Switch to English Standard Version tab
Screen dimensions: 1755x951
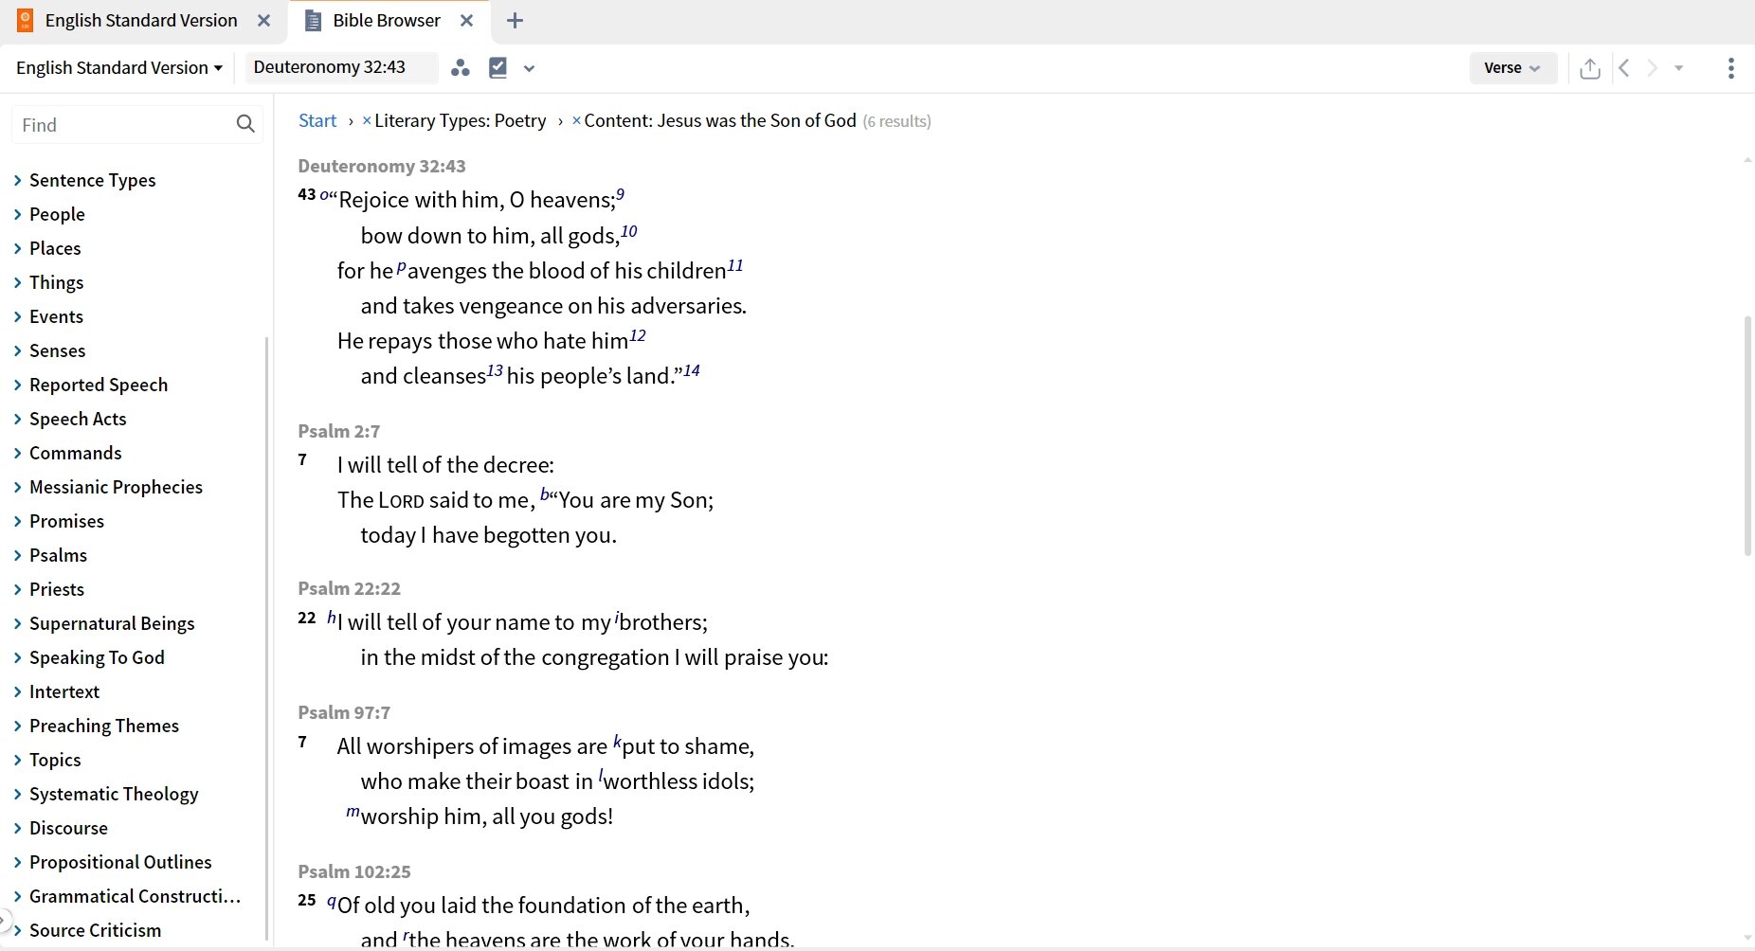click(141, 20)
